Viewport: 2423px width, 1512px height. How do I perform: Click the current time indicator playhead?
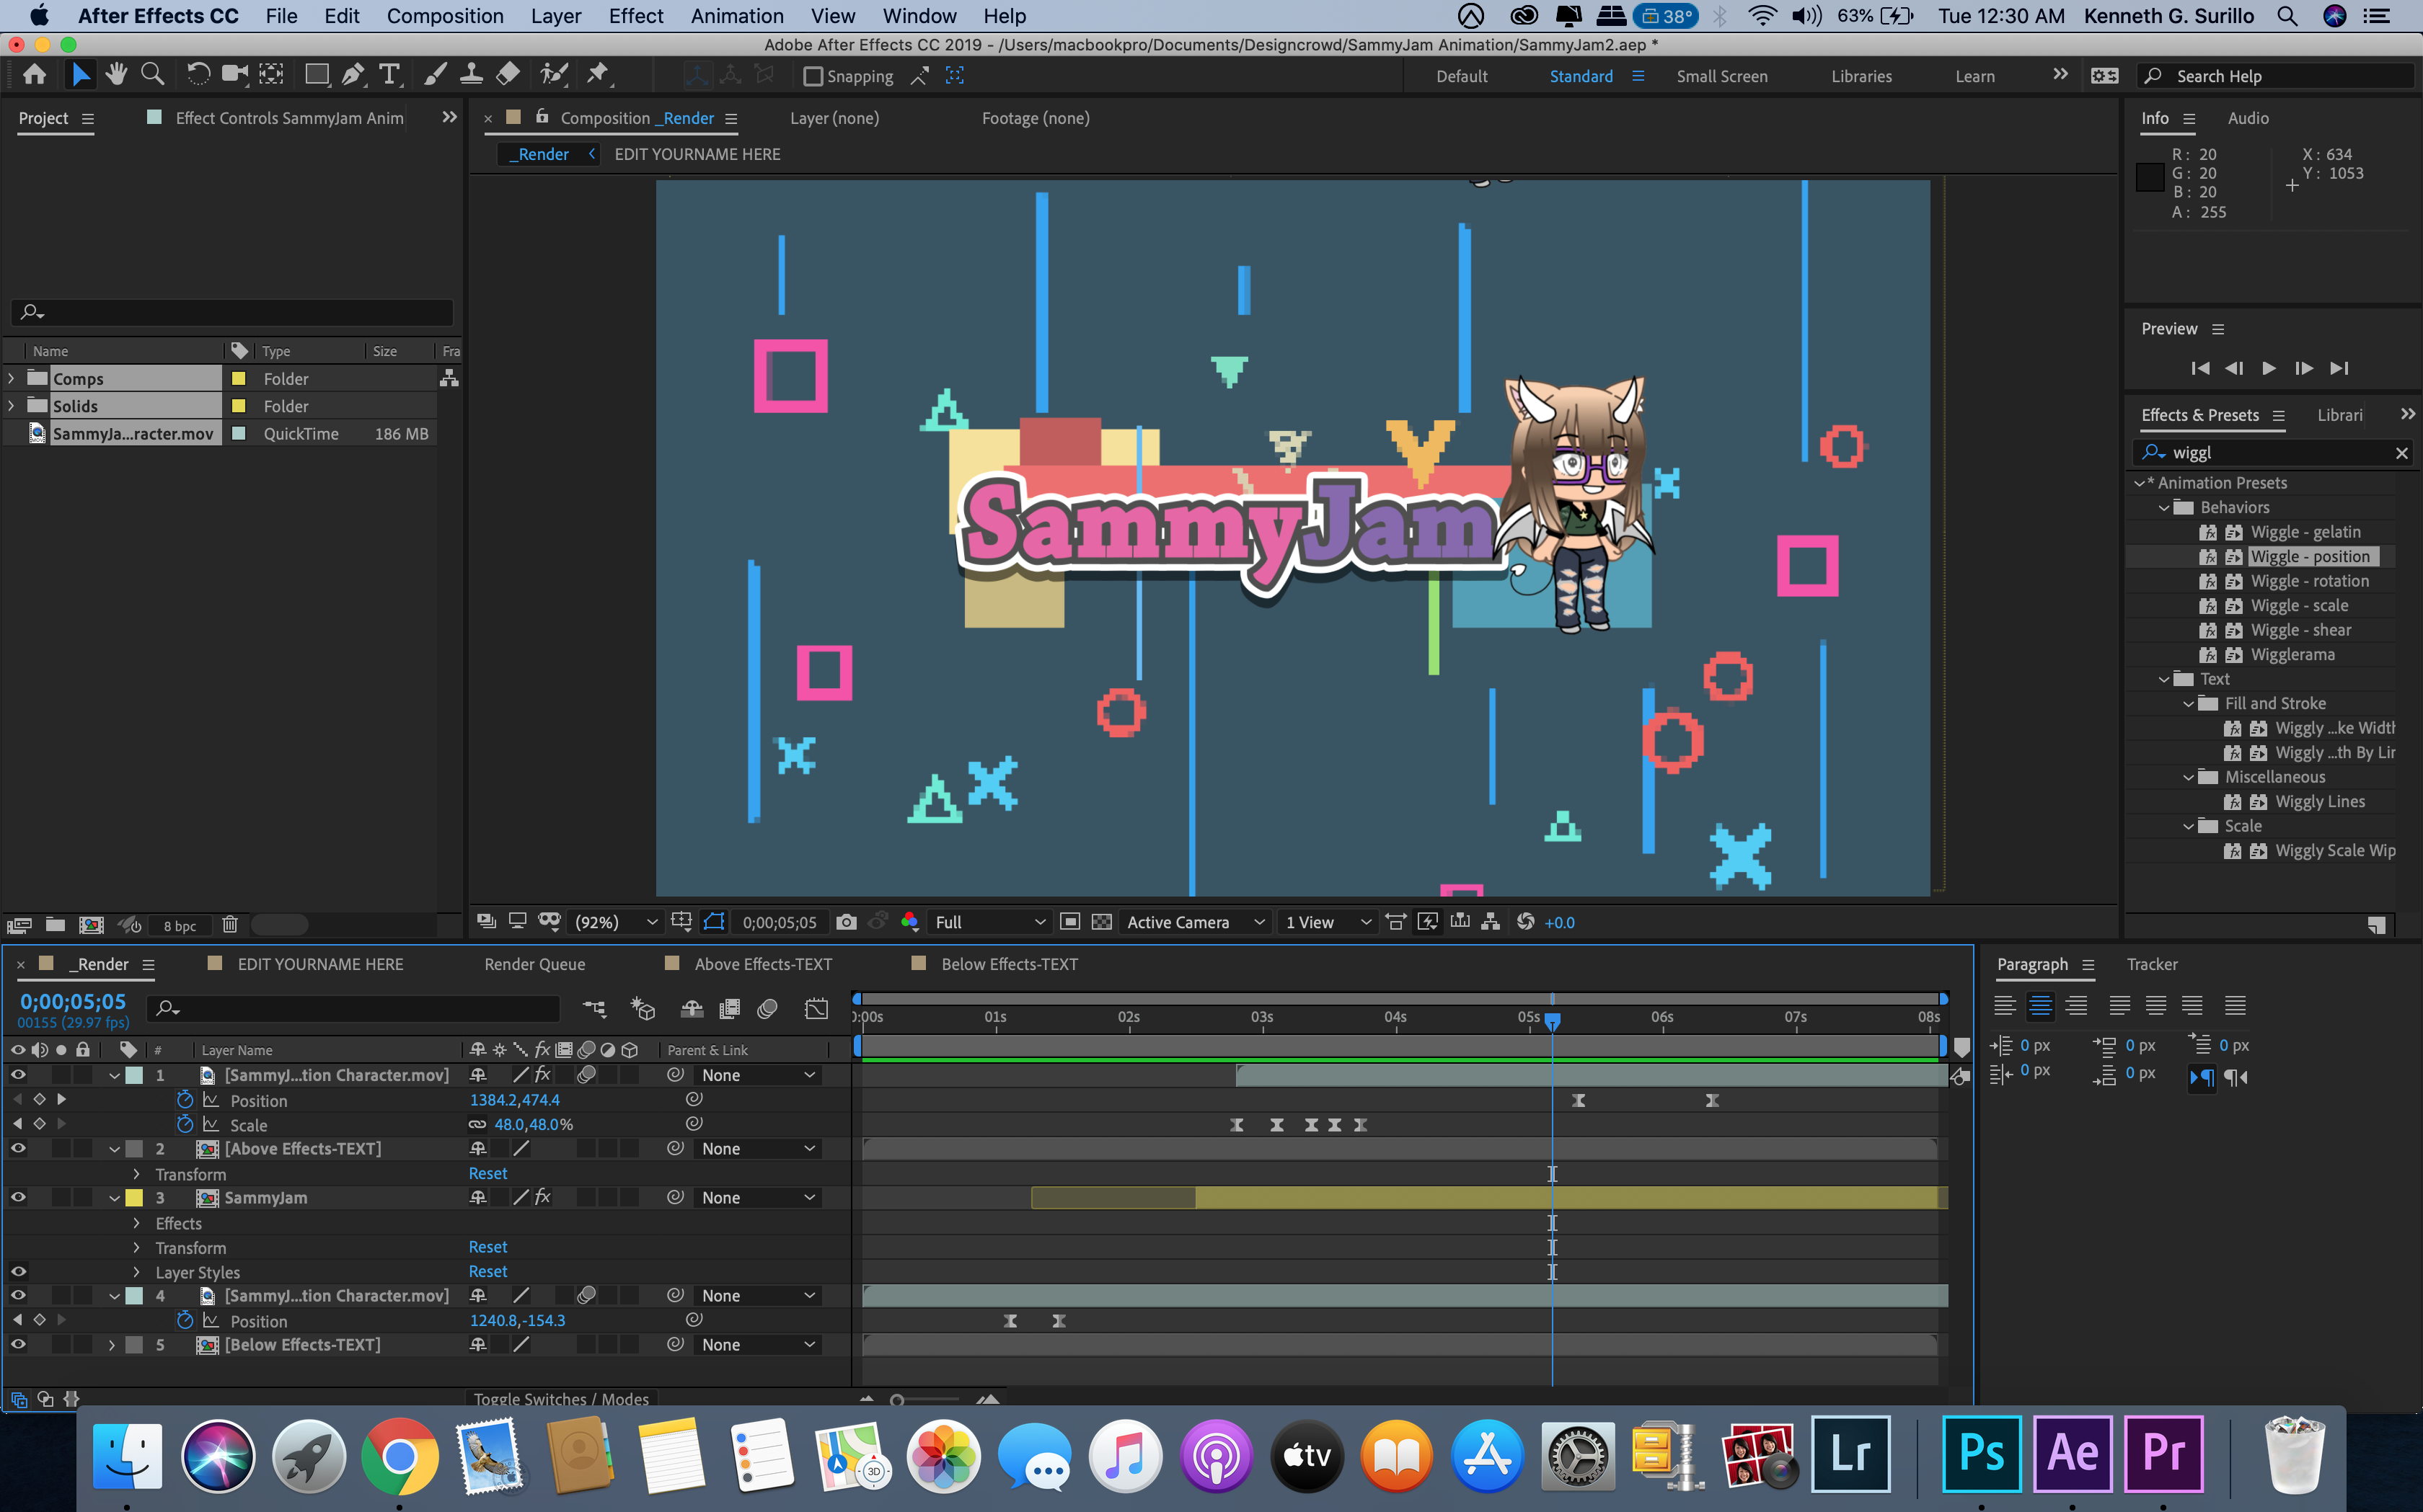(x=1552, y=1021)
